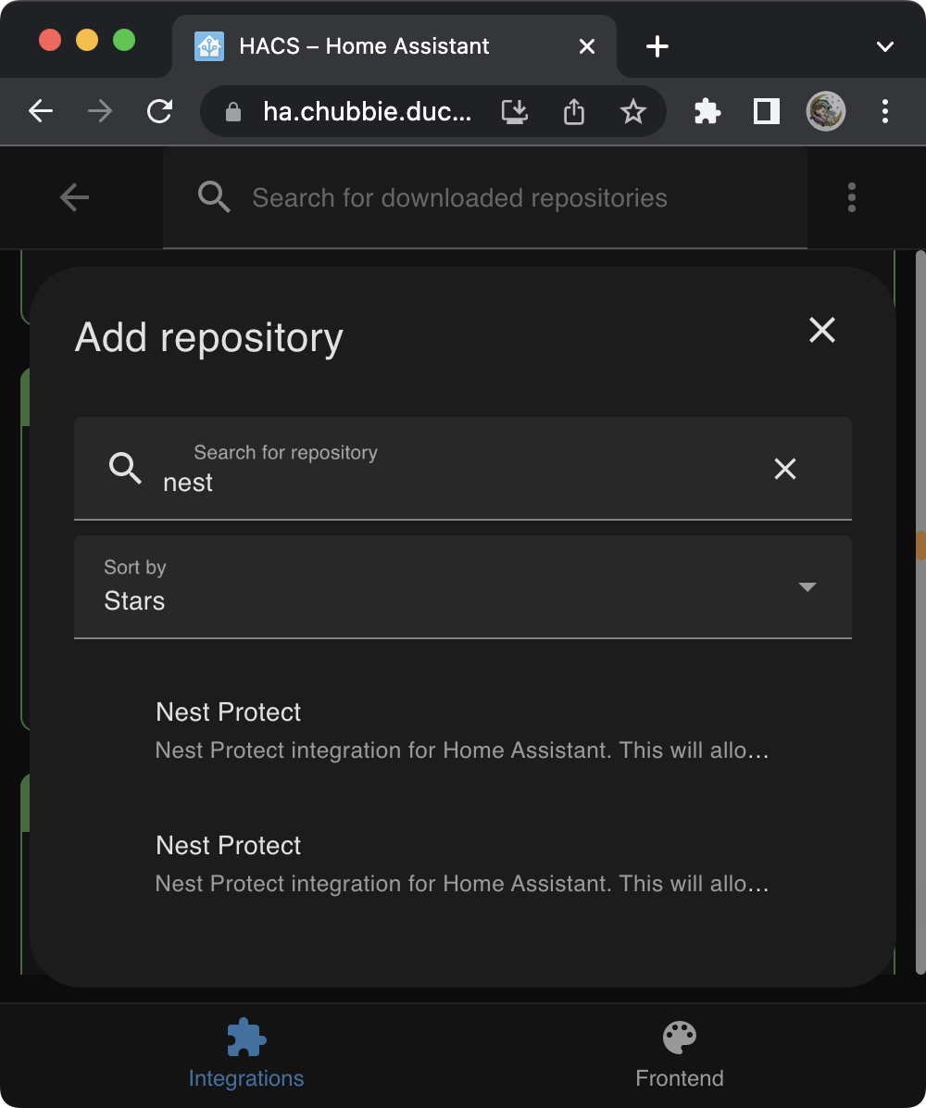
Task: Switch to the Frontend tab
Action: [x=679, y=1054]
